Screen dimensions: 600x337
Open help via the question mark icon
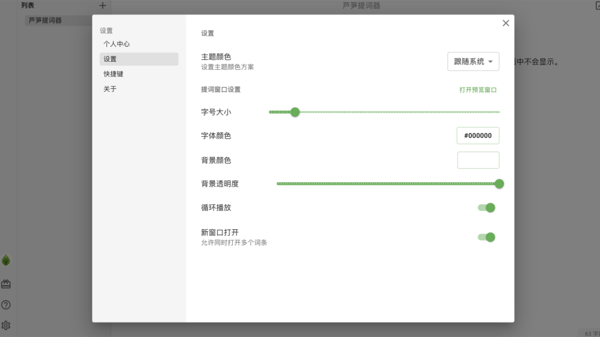(x=6, y=305)
